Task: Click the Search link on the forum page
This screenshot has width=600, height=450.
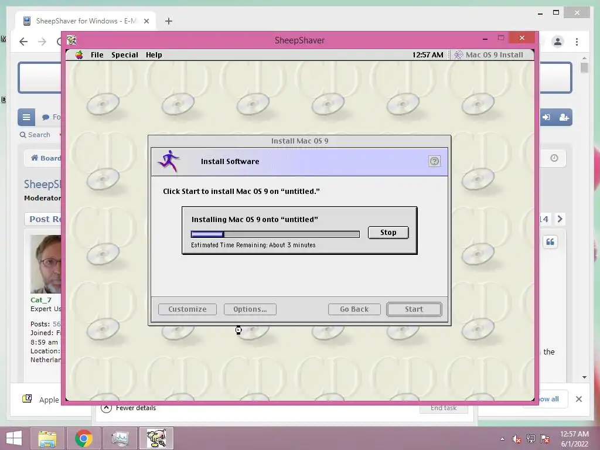Action: [35, 135]
